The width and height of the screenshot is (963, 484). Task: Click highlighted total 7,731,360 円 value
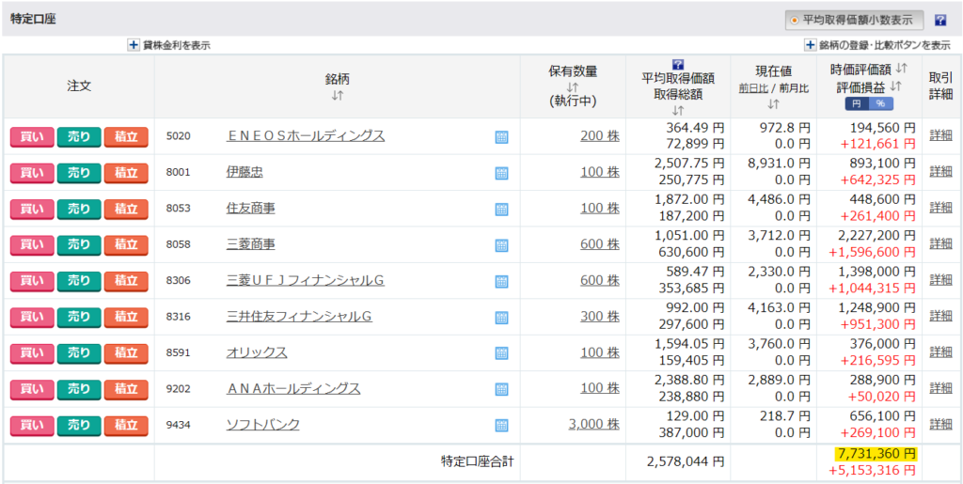pos(875,454)
